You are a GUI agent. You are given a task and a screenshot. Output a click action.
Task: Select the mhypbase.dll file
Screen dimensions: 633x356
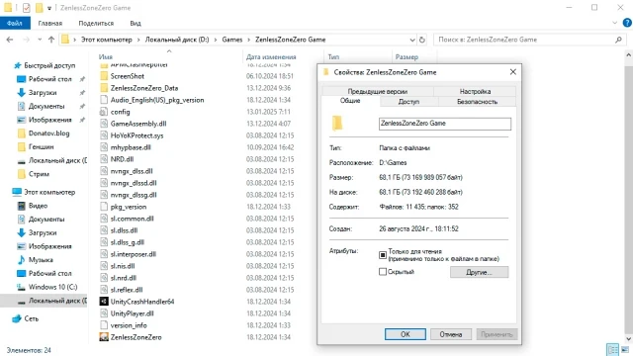[131, 147]
